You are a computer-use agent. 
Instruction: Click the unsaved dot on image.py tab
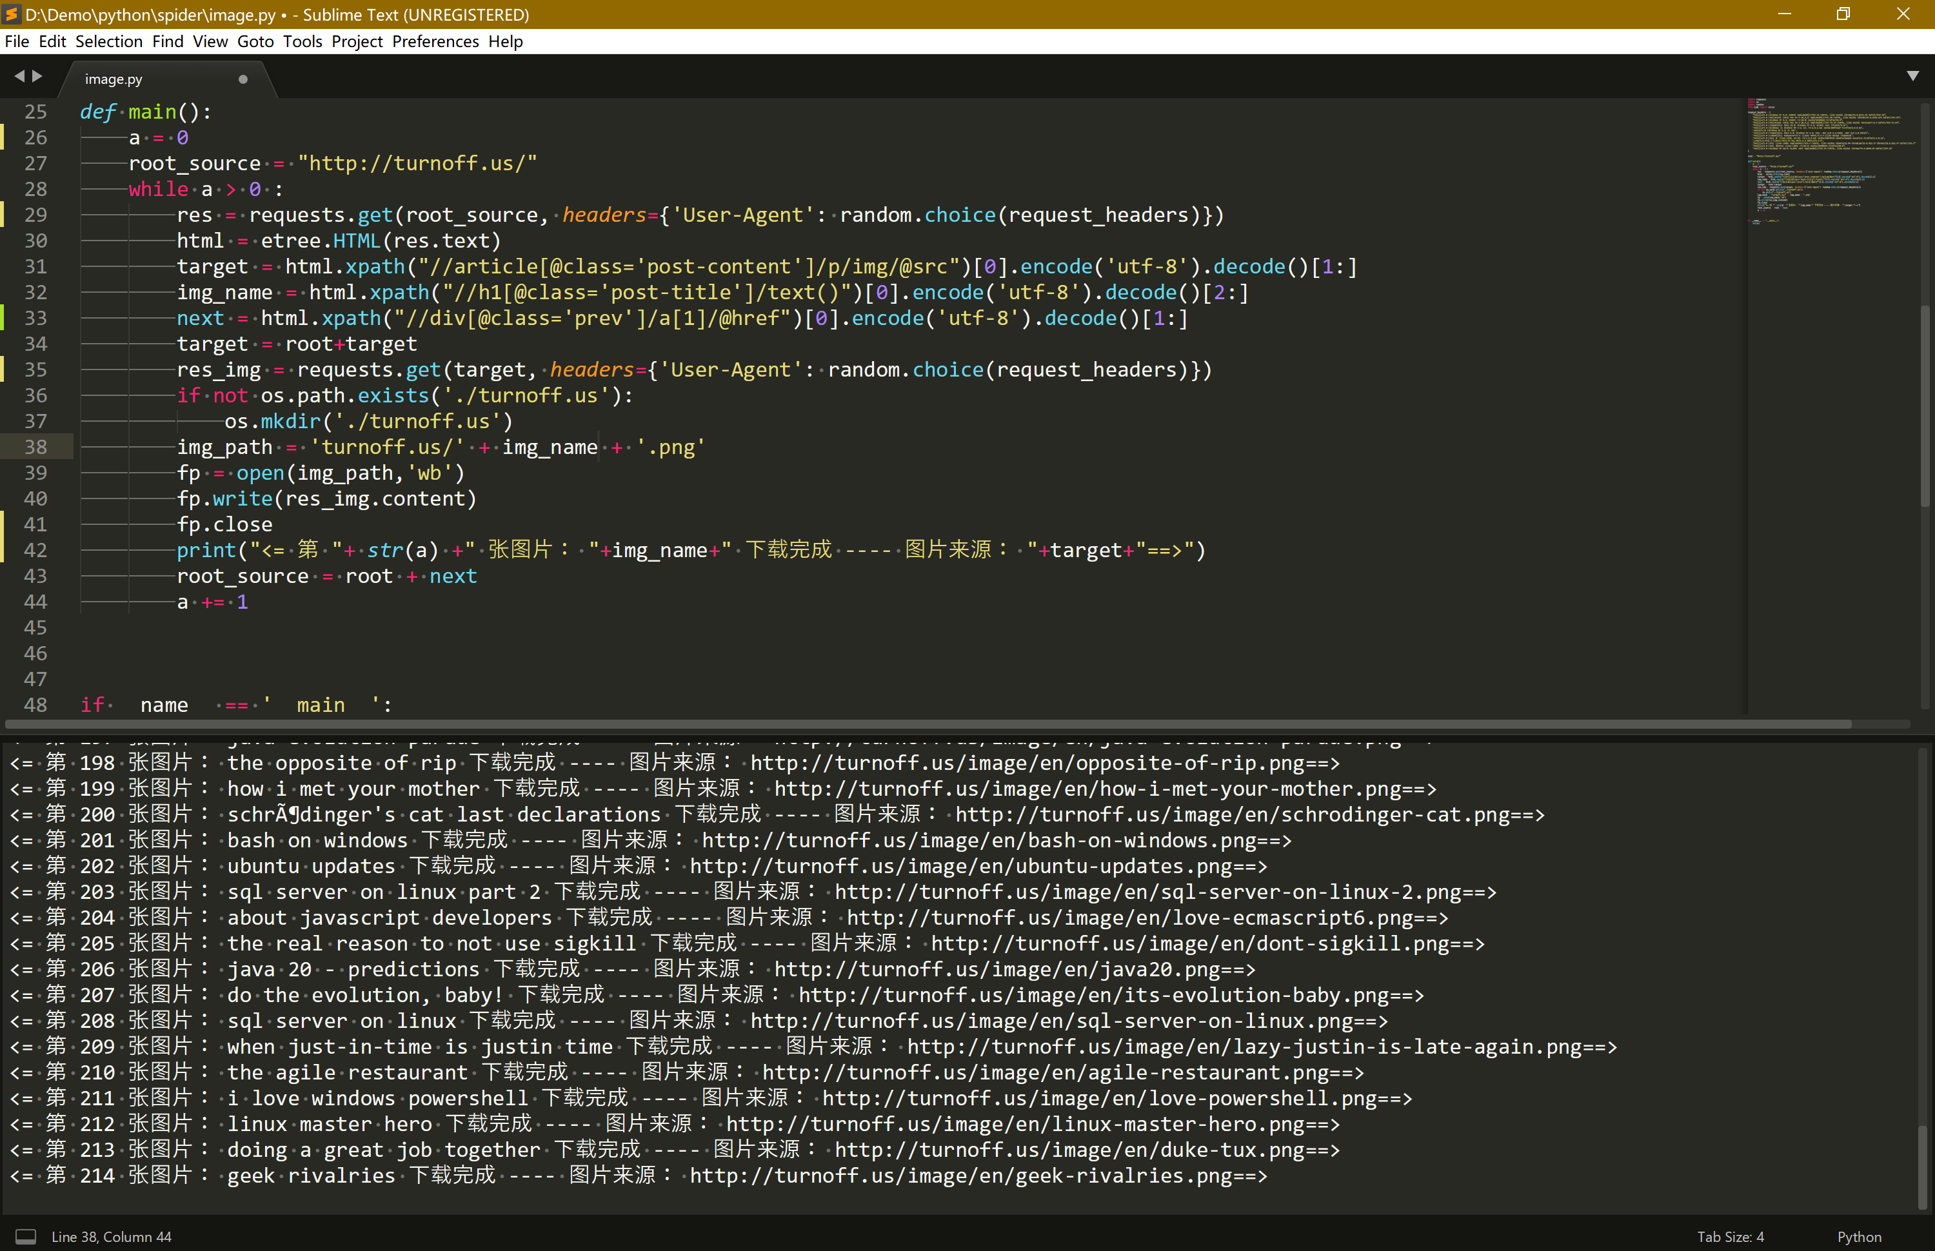pyautogui.click(x=243, y=79)
